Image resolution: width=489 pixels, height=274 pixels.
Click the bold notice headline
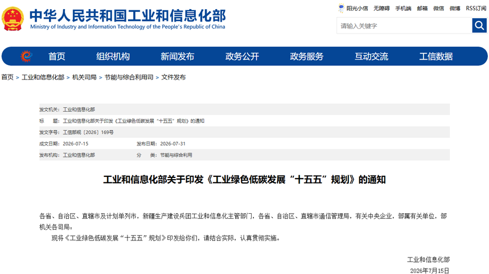pos(245,180)
